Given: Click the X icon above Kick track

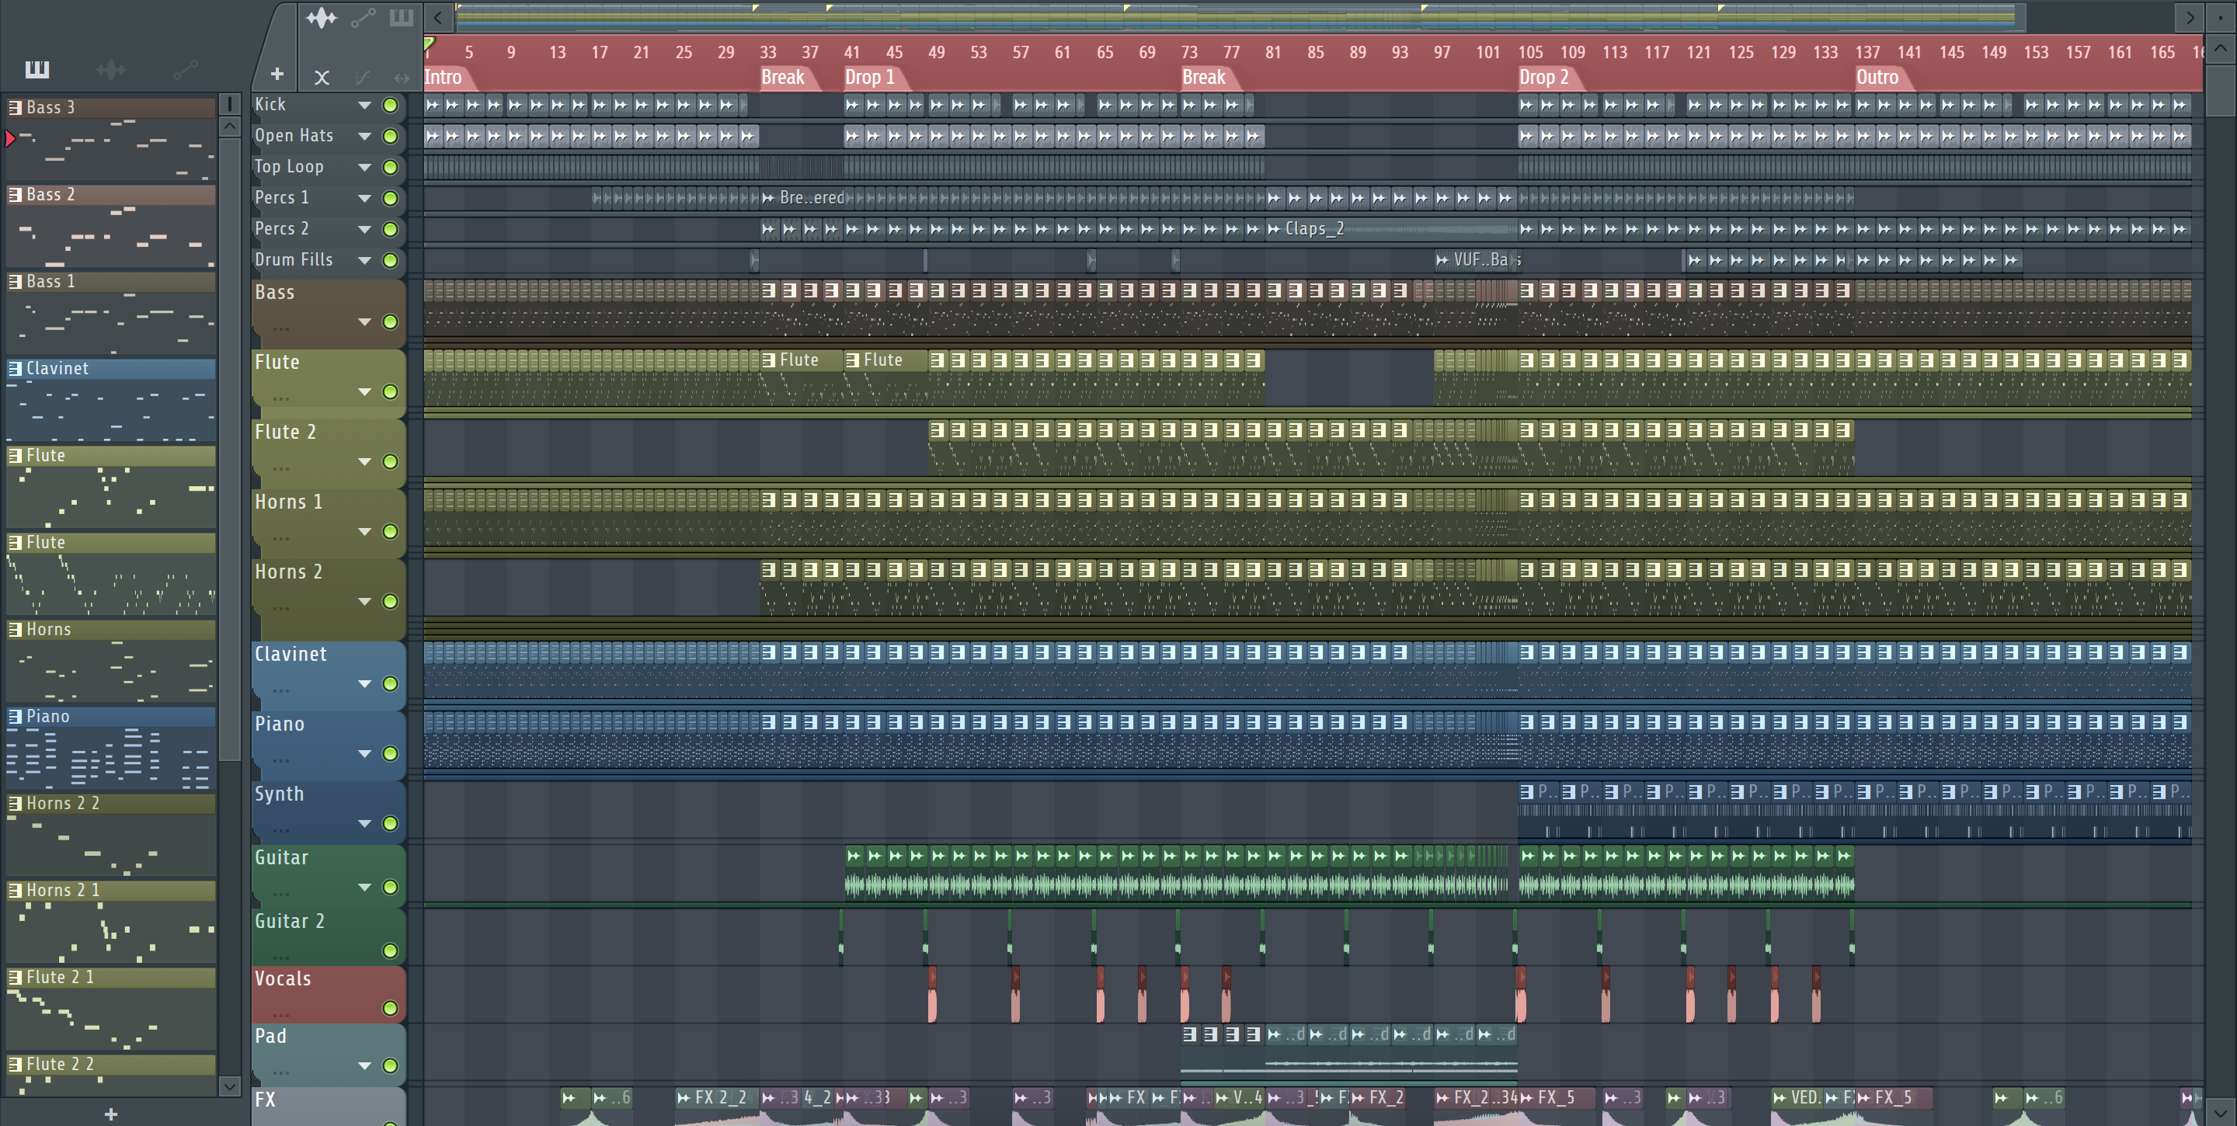Looking at the screenshot, I should click(x=322, y=77).
